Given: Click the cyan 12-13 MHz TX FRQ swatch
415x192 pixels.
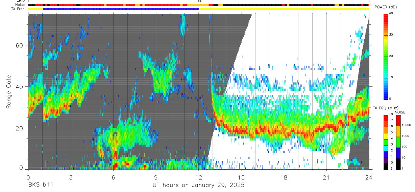Looking at the screenshot, I should coord(386,148).
